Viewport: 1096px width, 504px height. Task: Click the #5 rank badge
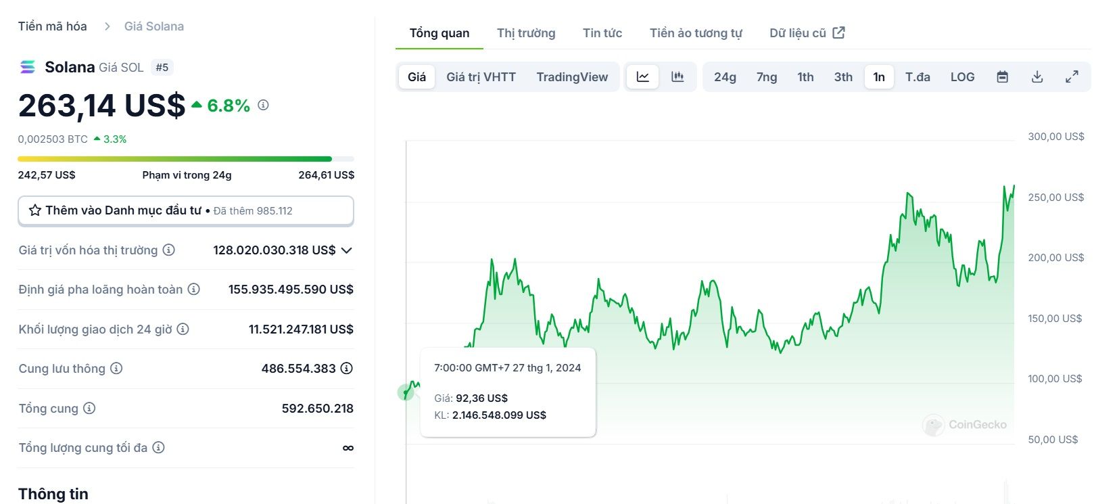tap(162, 67)
